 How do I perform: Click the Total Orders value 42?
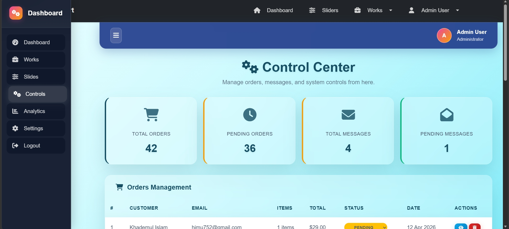(x=151, y=148)
